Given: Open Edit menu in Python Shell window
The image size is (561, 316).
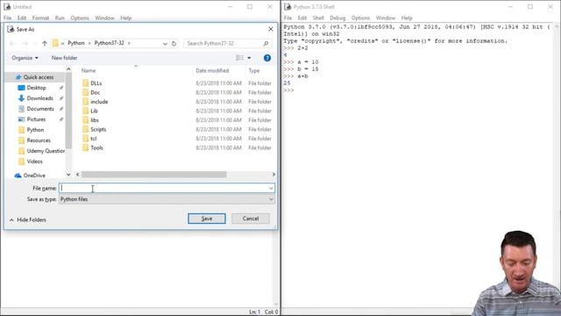Looking at the screenshot, I should tap(302, 18).
